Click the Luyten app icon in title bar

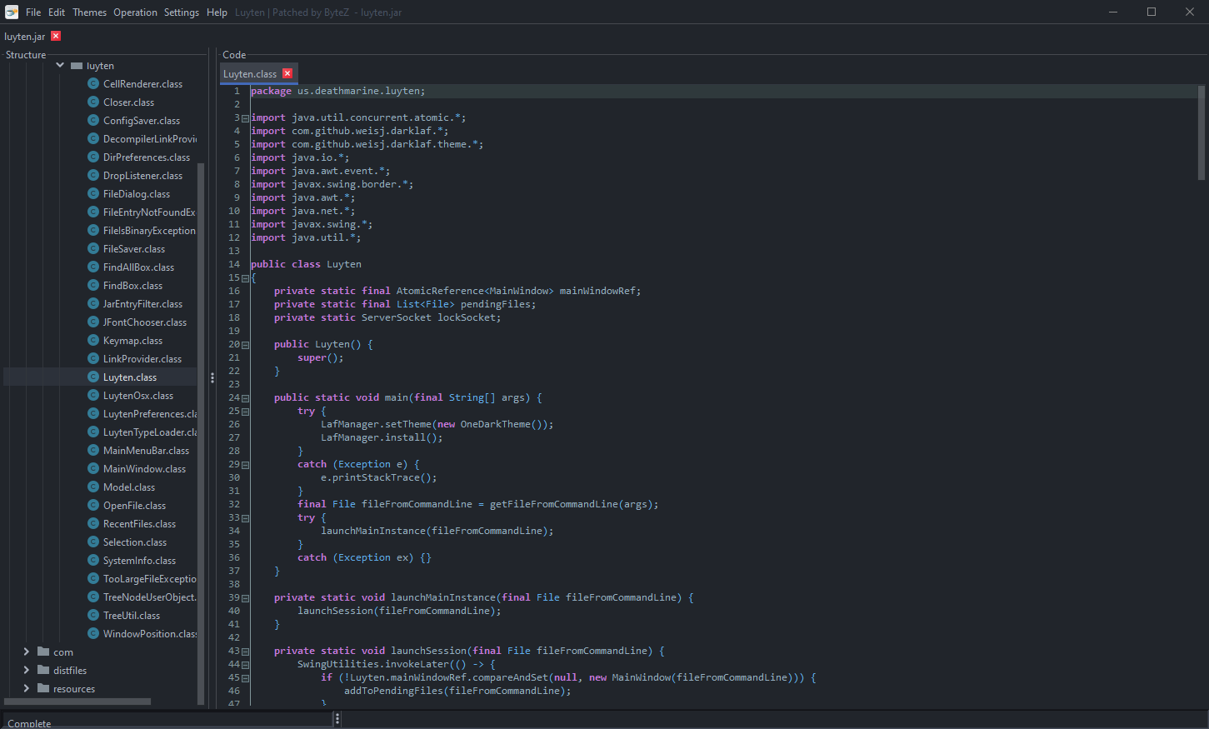[12, 12]
